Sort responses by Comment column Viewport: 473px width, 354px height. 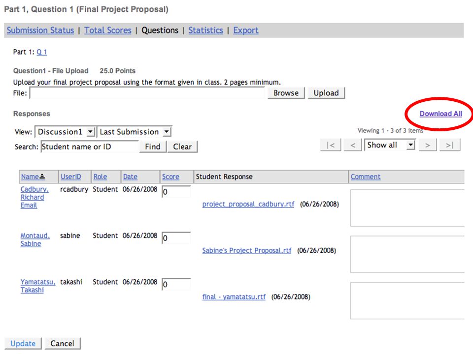click(366, 177)
